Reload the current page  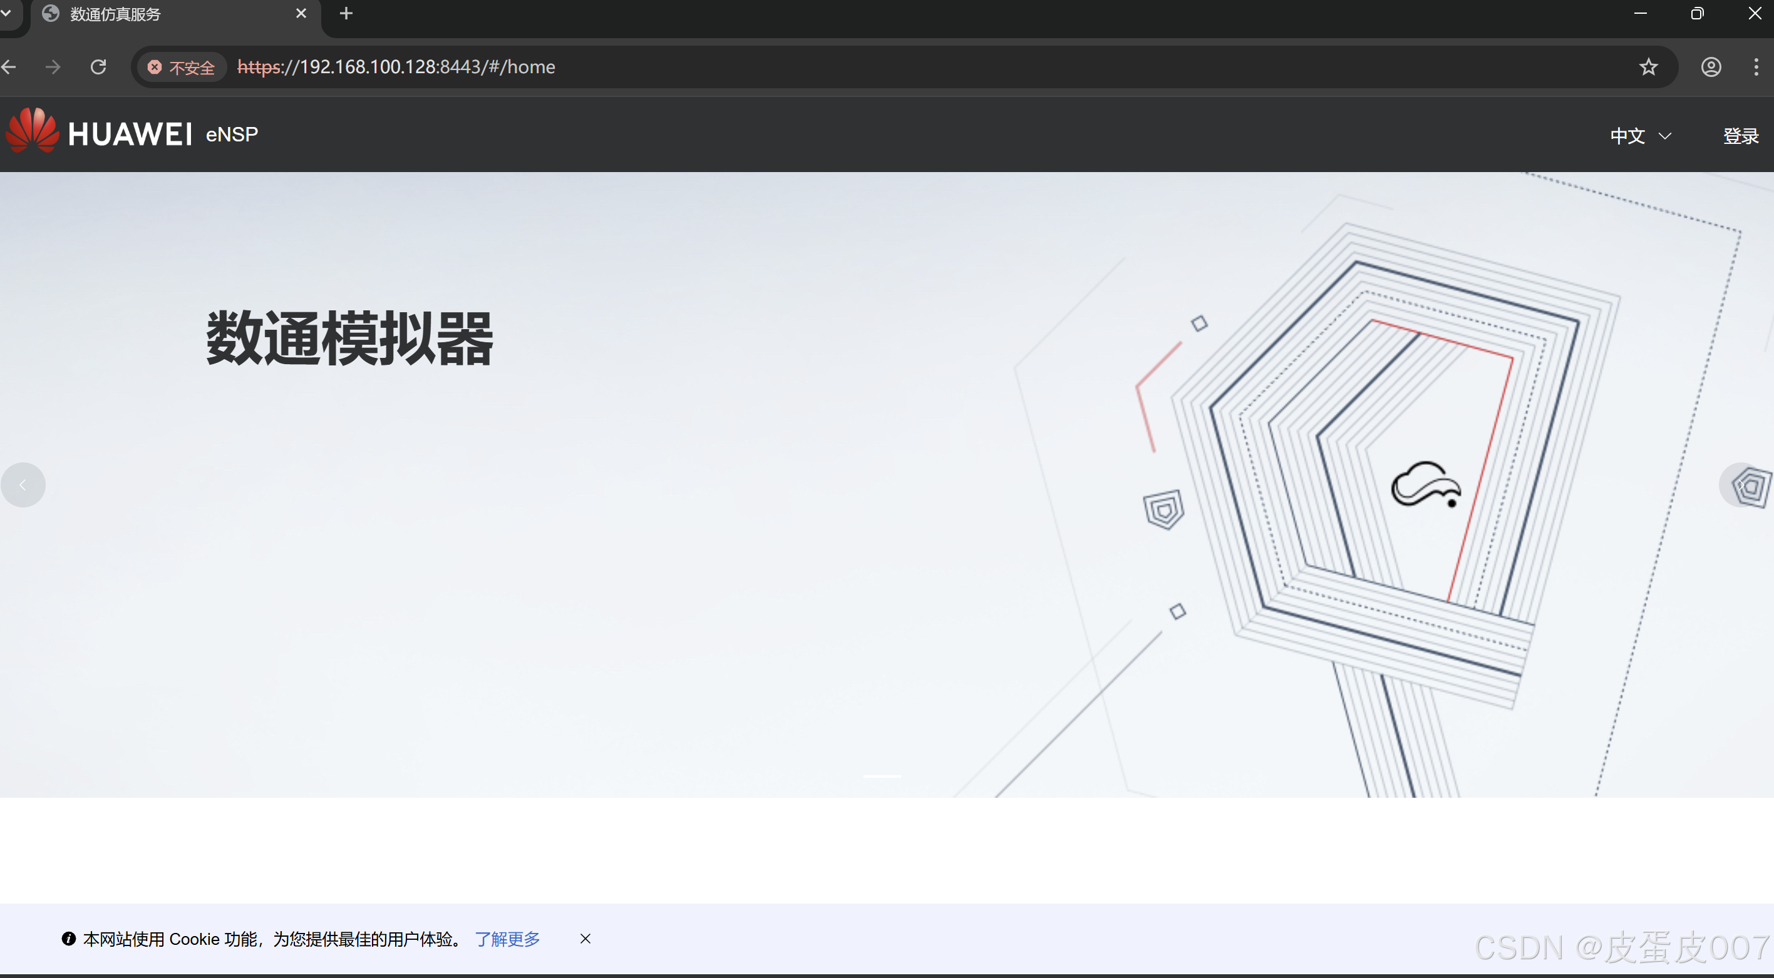click(x=98, y=67)
